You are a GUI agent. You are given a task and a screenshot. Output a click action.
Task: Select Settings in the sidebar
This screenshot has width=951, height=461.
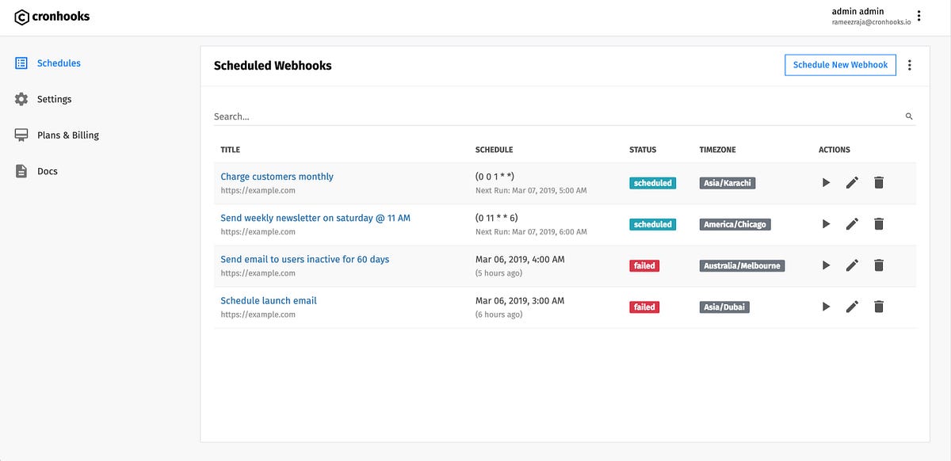coord(54,98)
